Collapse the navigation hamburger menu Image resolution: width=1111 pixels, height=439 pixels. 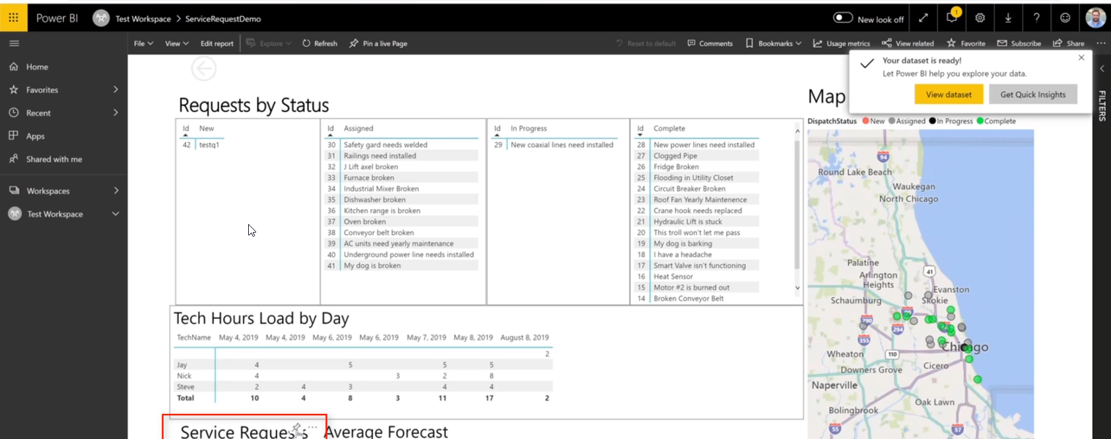tap(14, 44)
